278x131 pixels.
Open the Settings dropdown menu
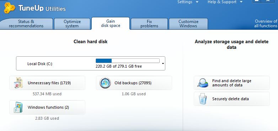188,2
